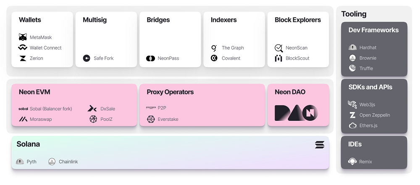Click the Covalent logo icon

click(x=214, y=58)
